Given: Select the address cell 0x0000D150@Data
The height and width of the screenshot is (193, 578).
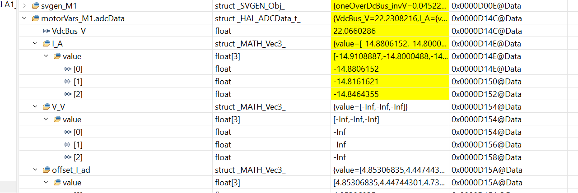Looking at the screenshot, I should [487, 82].
